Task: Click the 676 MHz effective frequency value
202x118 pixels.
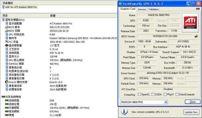Action: pos(54,112)
